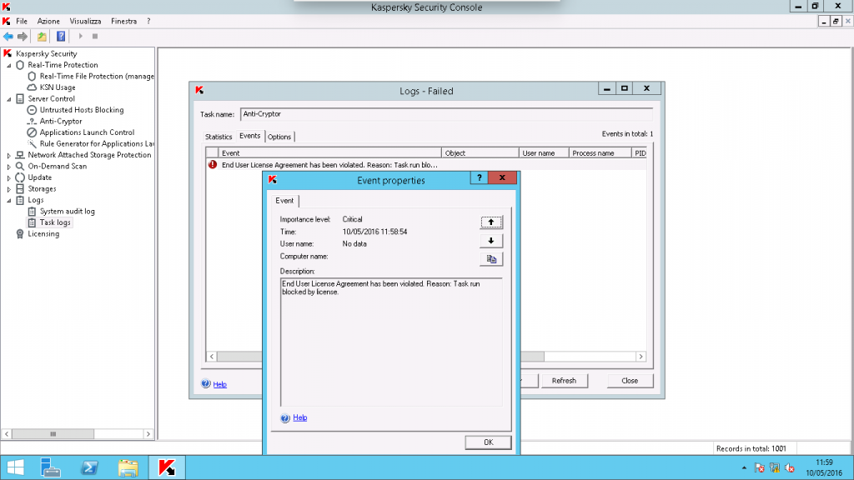Image resolution: width=854 pixels, height=480 pixels.
Task: Select Untrusted Hosts Blocking in the tree
Action: 82,110
